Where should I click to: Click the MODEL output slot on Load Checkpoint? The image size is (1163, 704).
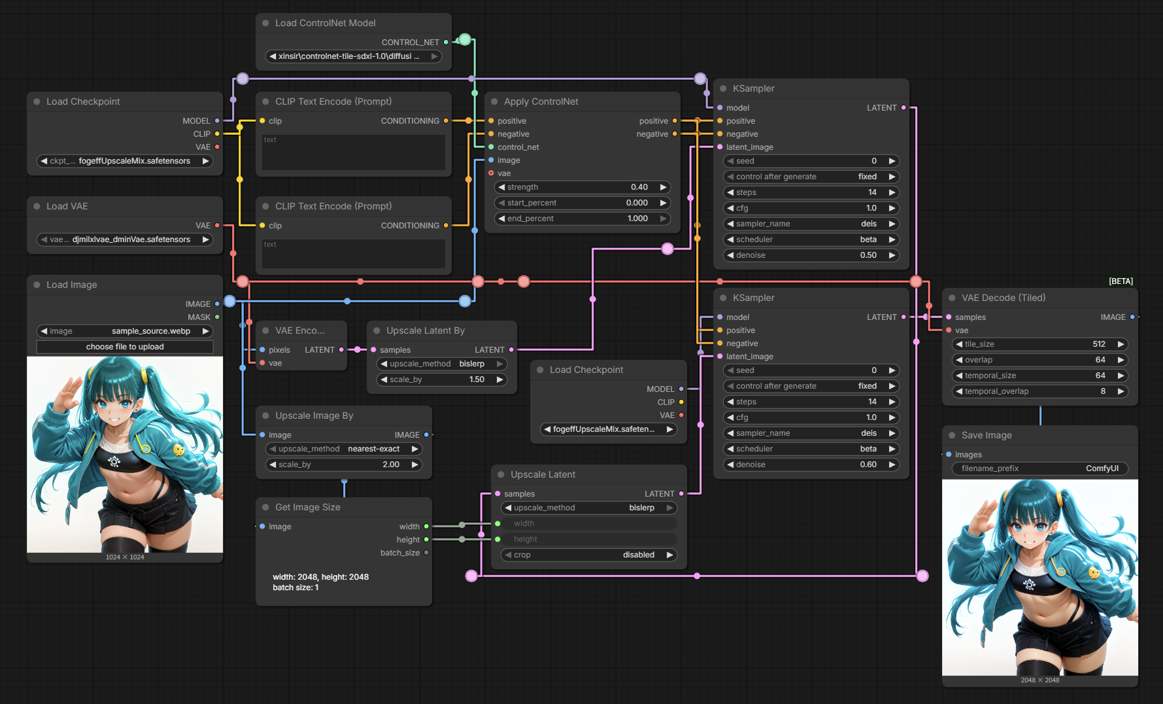[x=217, y=120]
